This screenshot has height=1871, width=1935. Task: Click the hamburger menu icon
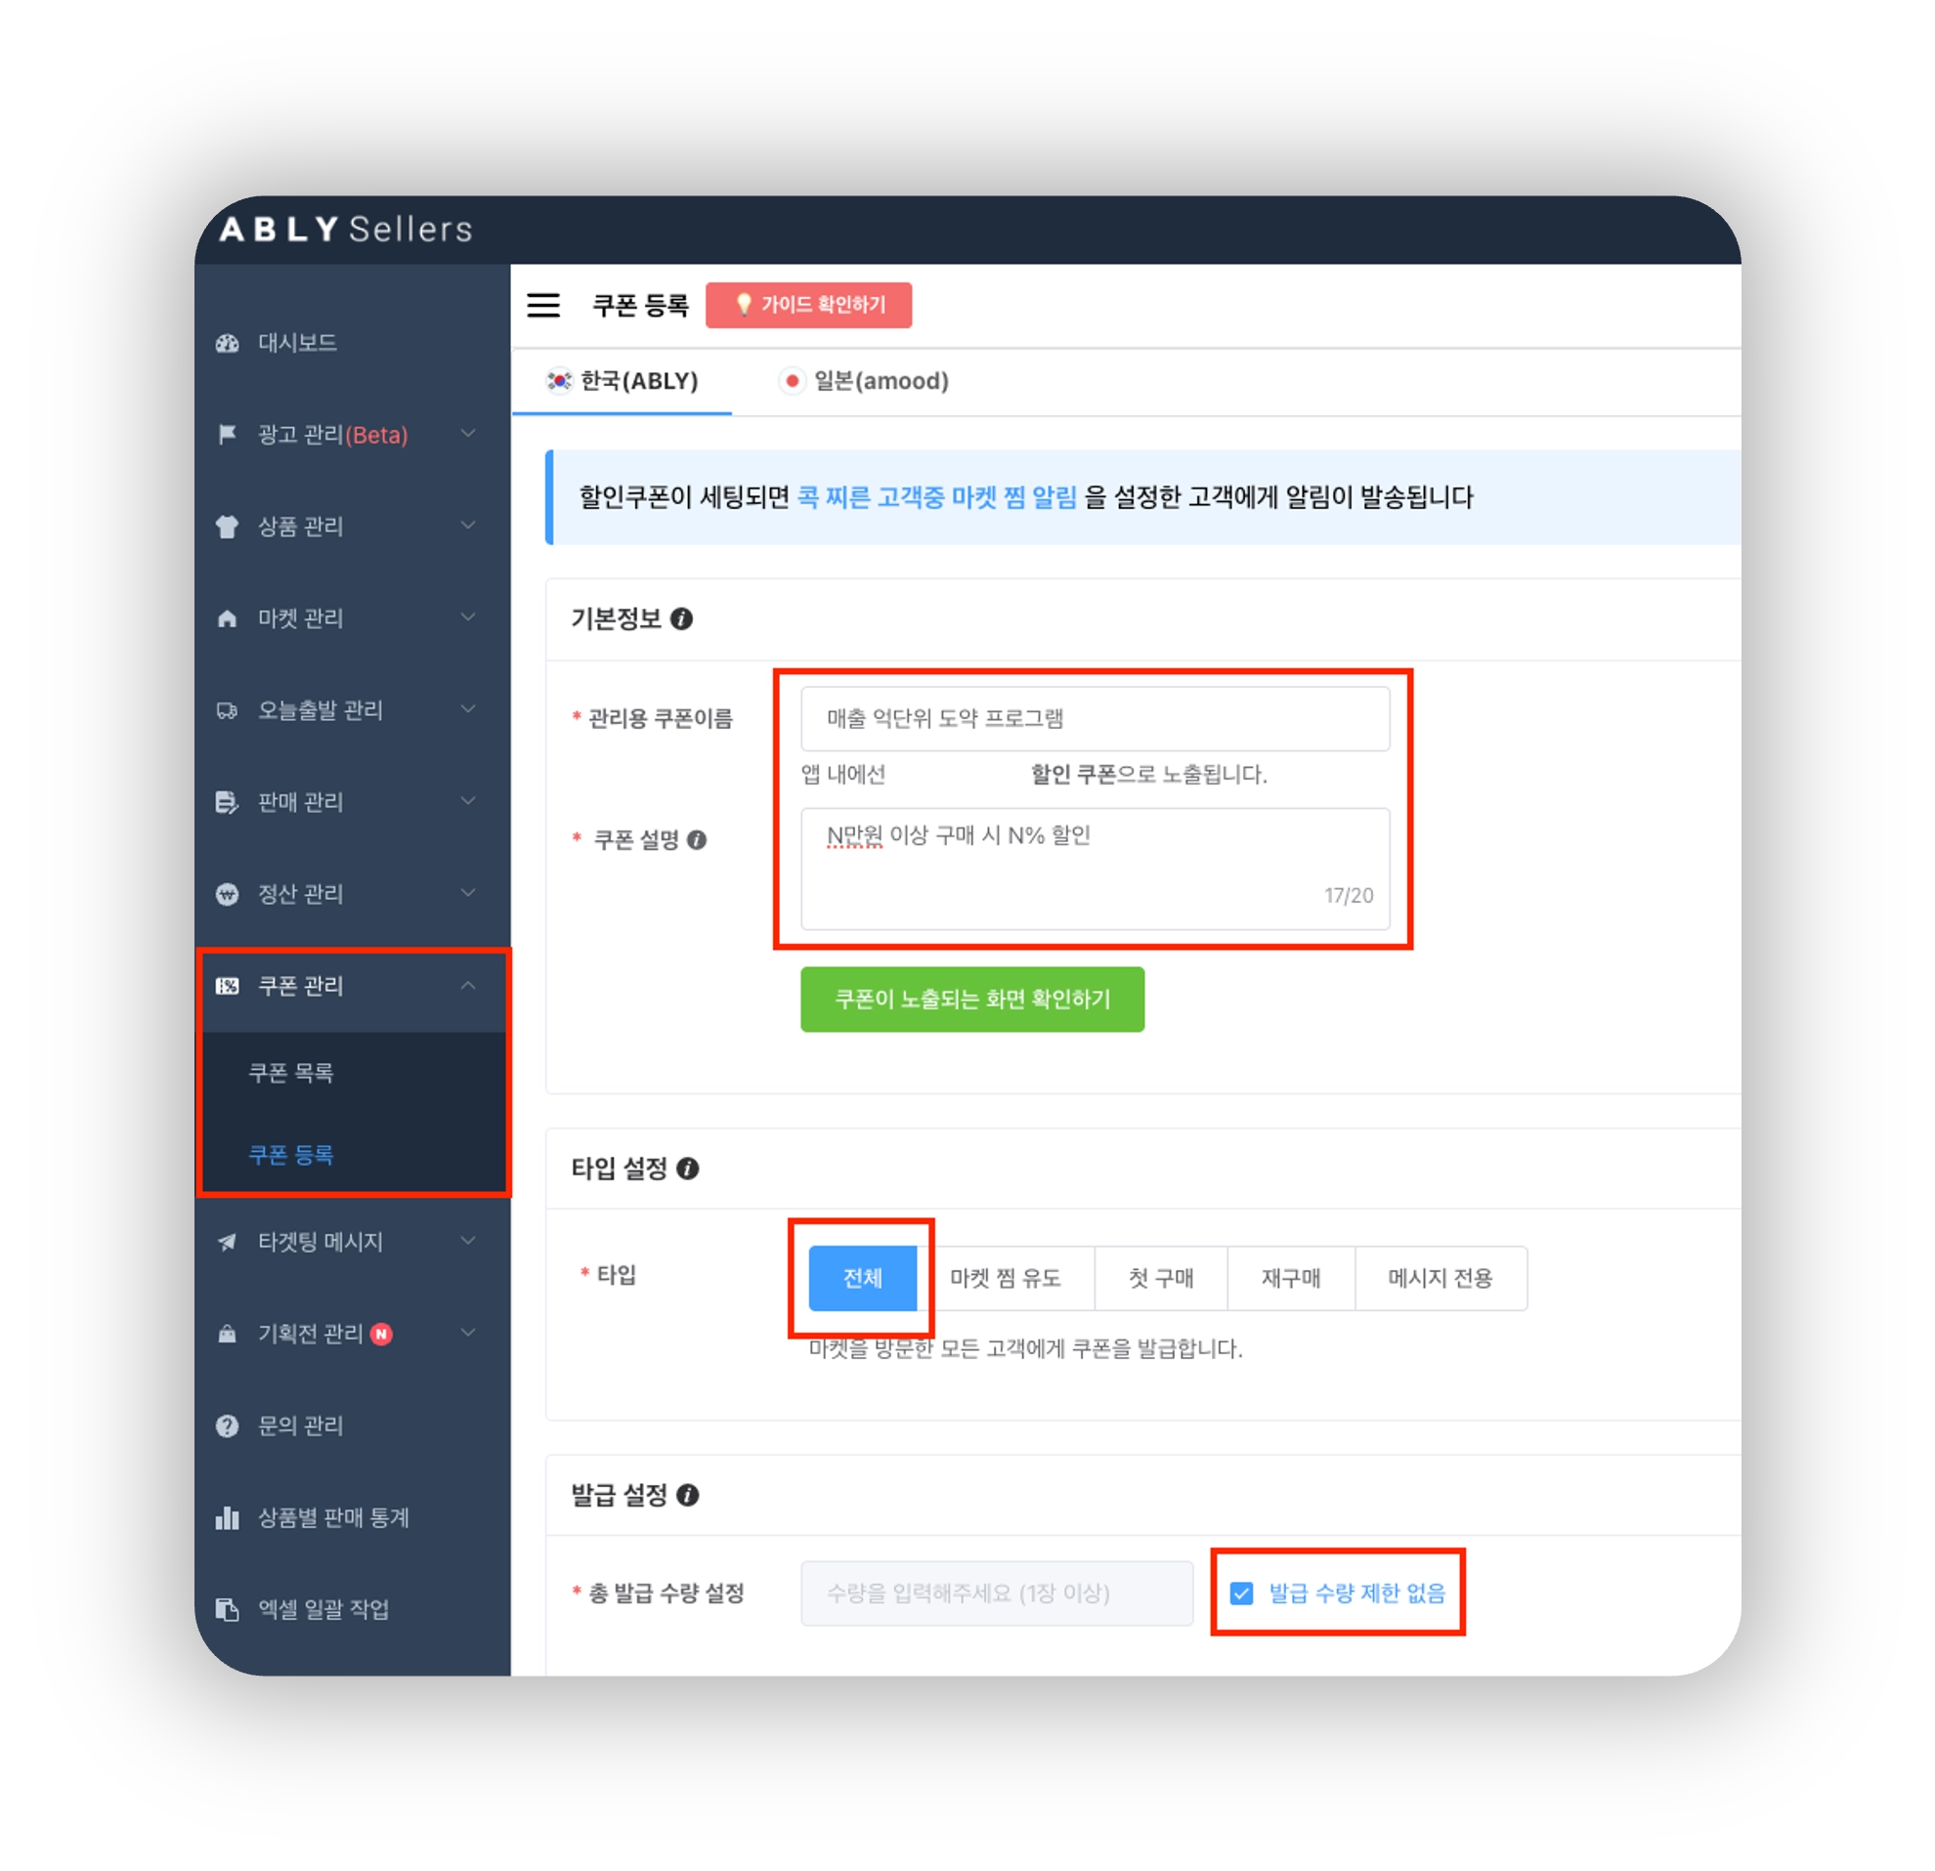pos(543,305)
